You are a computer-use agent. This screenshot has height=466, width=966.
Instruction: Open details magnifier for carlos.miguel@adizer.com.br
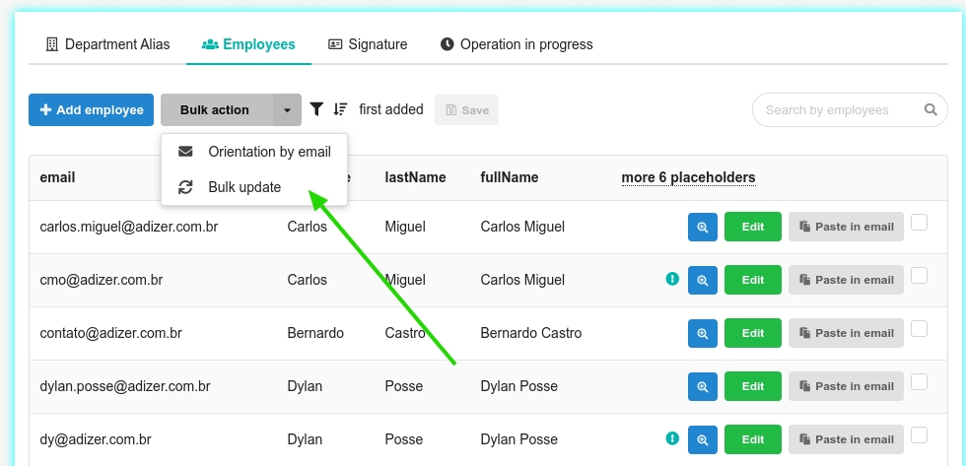click(702, 227)
